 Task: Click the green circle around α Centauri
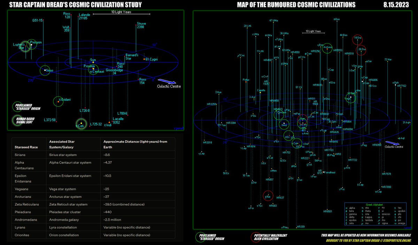[93, 70]
